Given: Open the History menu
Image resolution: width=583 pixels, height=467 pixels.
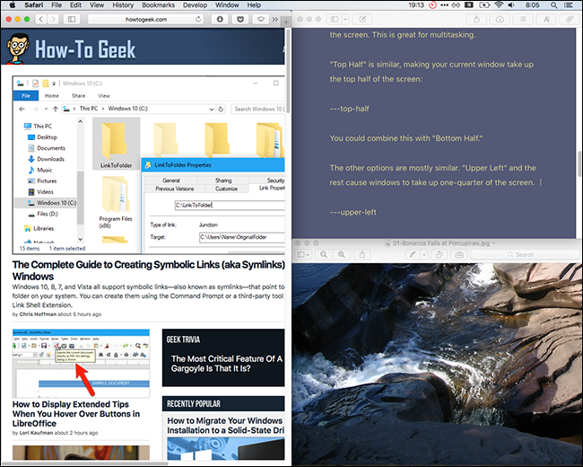Looking at the screenshot, I should point(123,5).
